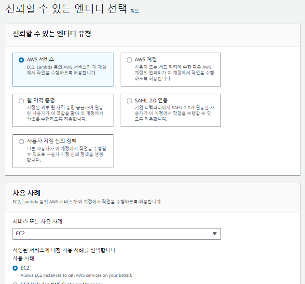Viewport: 305px width, 284px height.
Task: Click the 서비스 또는 사용 사례 label
Action: point(37,222)
